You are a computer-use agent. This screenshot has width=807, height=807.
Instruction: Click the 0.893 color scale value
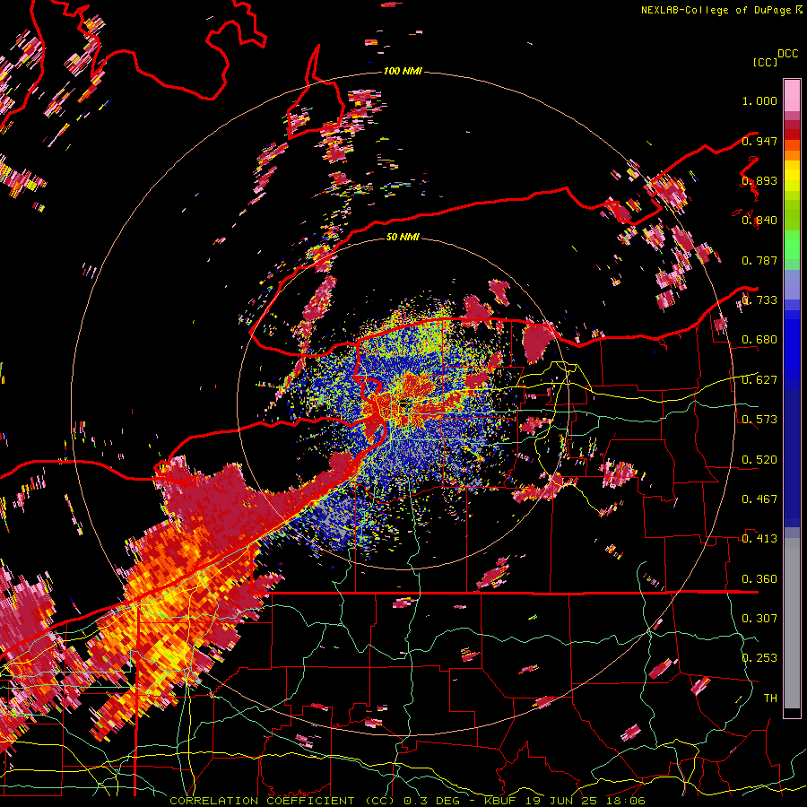[759, 180]
